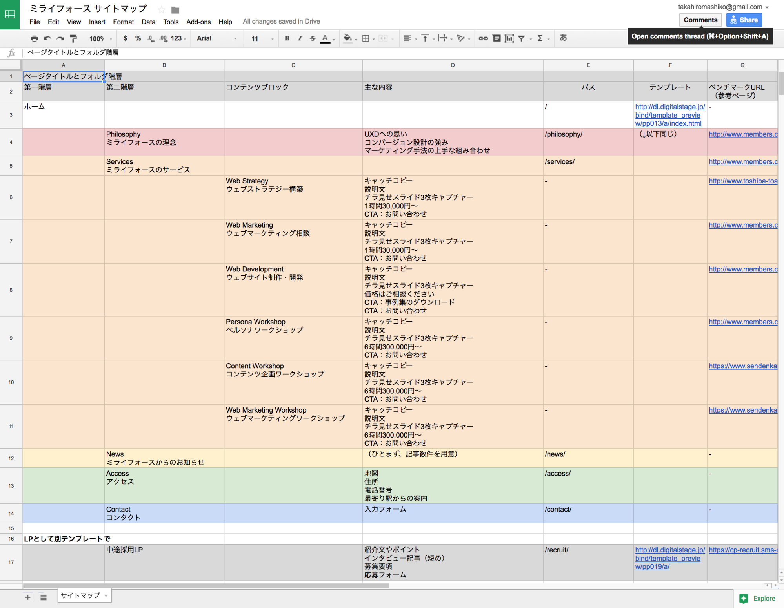
Task: Move spreadsheet with folder icon
Action: point(175,10)
